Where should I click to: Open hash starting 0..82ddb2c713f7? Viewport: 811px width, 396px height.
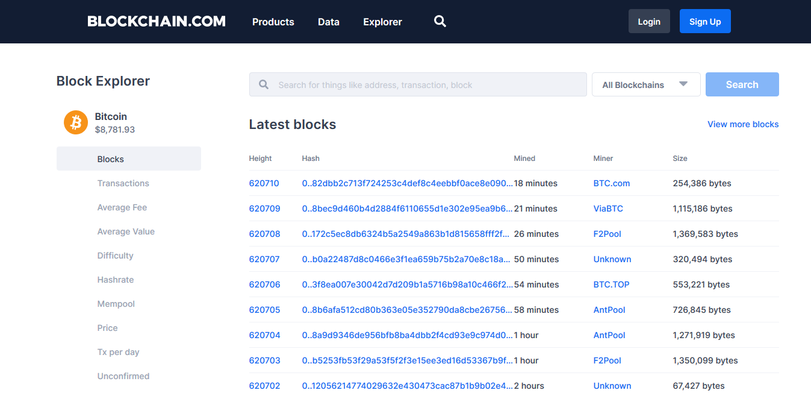pos(408,183)
